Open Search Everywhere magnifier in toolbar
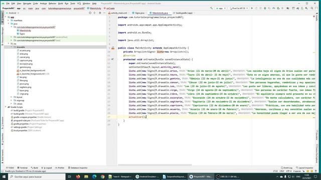The image size is (321, 180). 312,8
